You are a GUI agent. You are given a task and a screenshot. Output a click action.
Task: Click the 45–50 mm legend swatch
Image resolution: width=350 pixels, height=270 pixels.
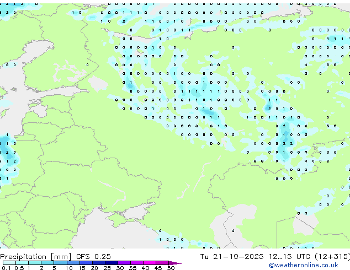(162, 263)
